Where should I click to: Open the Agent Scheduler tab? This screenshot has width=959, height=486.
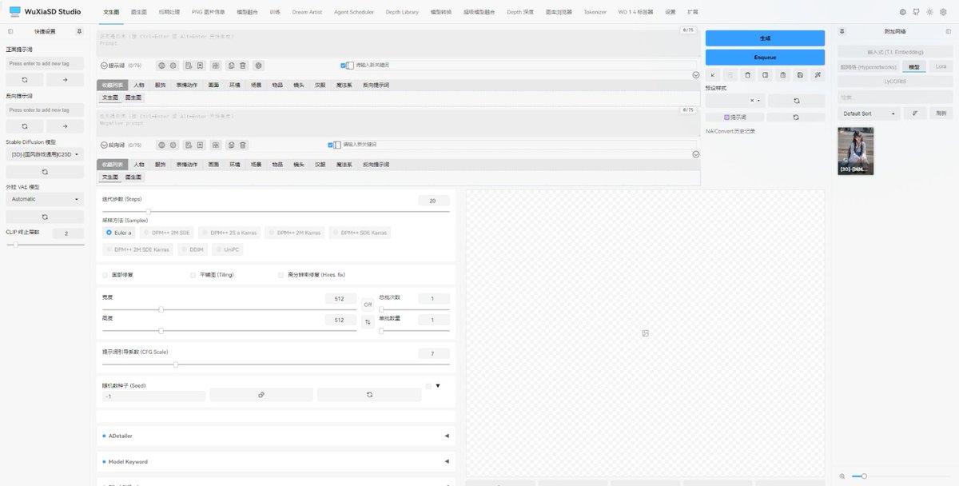coord(354,12)
